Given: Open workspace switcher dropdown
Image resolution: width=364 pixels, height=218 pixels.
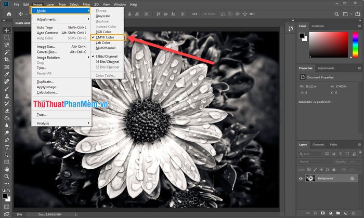Looking at the screenshot, I should (347, 14).
